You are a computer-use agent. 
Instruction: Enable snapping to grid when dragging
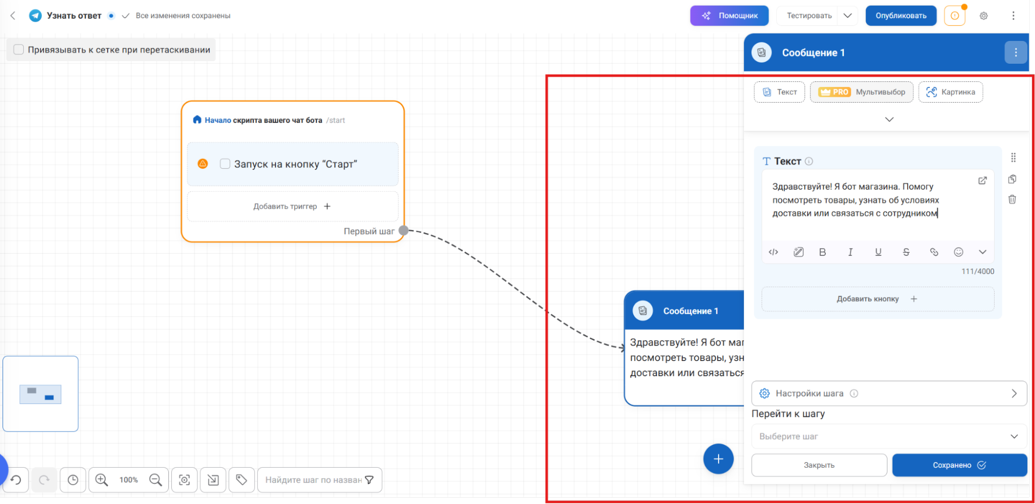19,50
